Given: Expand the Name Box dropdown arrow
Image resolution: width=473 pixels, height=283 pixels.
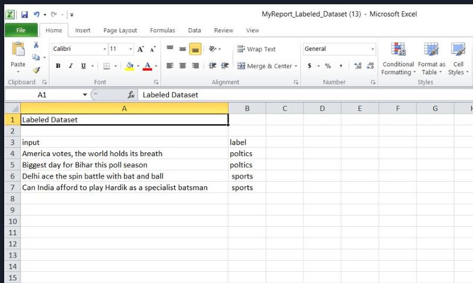Looking at the screenshot, I should (85, 95).
